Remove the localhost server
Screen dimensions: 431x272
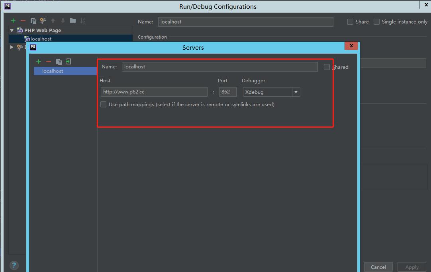[x=49, y=62]
